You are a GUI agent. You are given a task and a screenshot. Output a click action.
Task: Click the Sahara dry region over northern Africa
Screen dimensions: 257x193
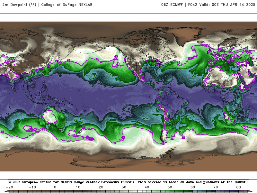point(221,77)
